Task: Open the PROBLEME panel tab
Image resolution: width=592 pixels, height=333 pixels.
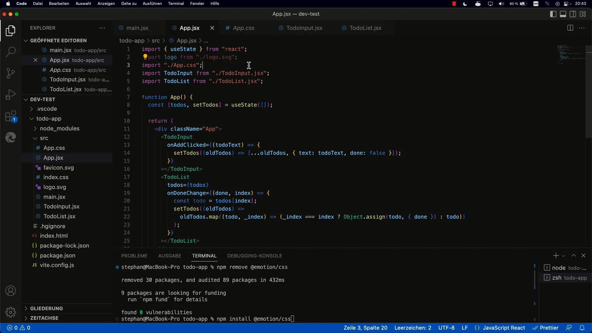Action: point(134,256)
